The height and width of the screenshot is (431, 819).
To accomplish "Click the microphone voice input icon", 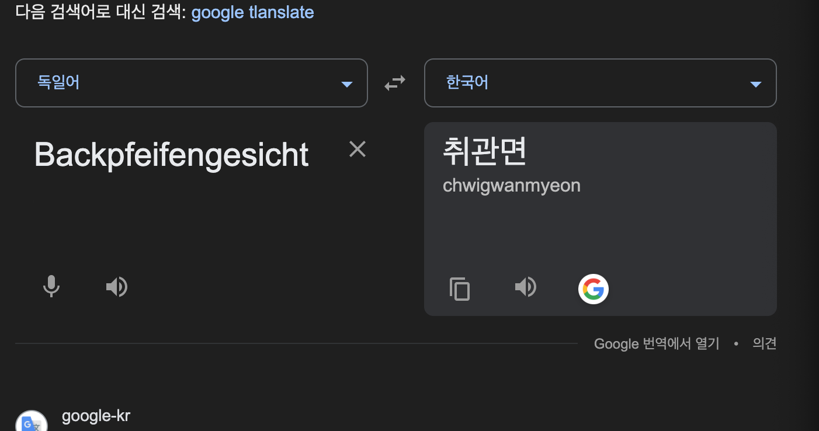I will 51,287.
